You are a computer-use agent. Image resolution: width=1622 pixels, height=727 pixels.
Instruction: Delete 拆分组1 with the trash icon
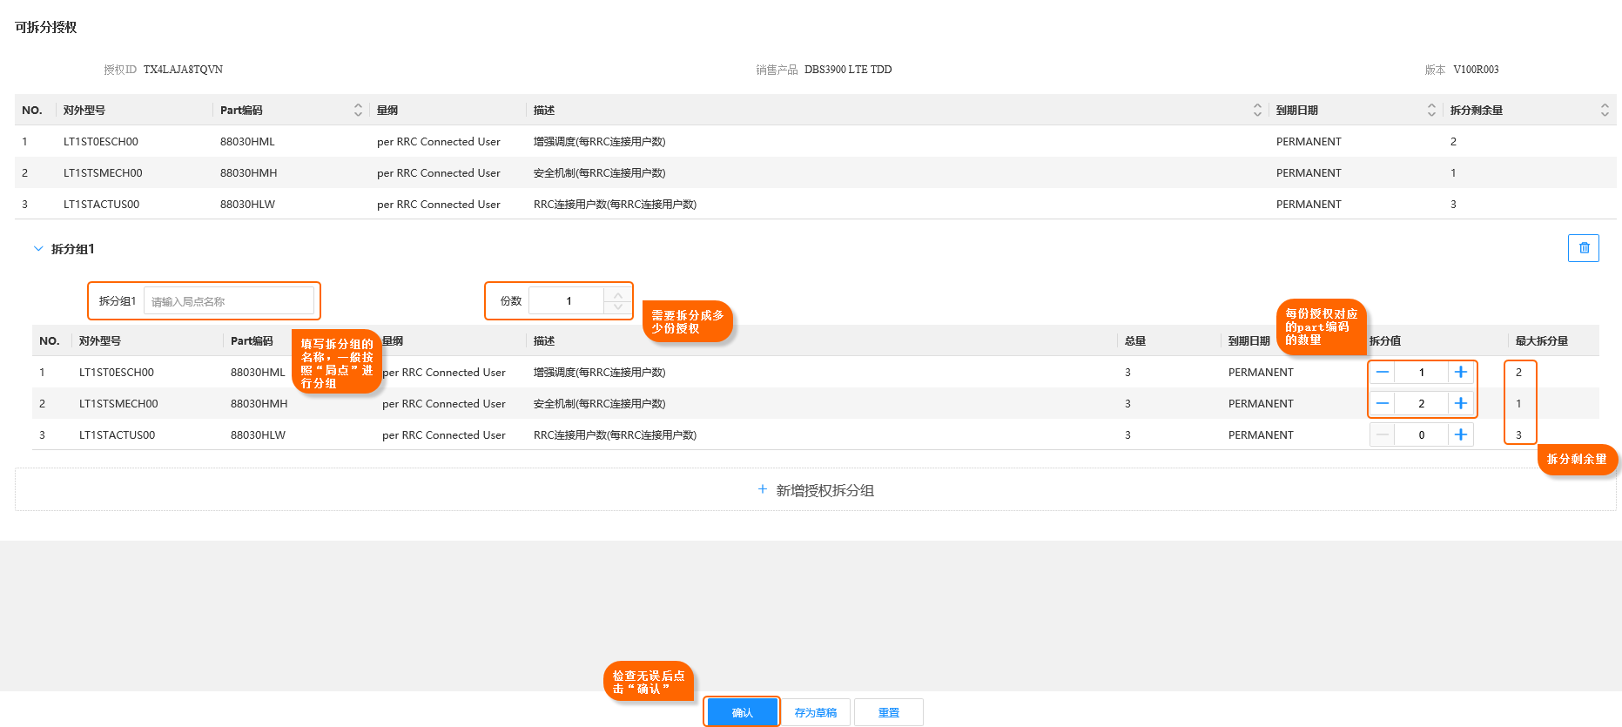point(1583,248)
